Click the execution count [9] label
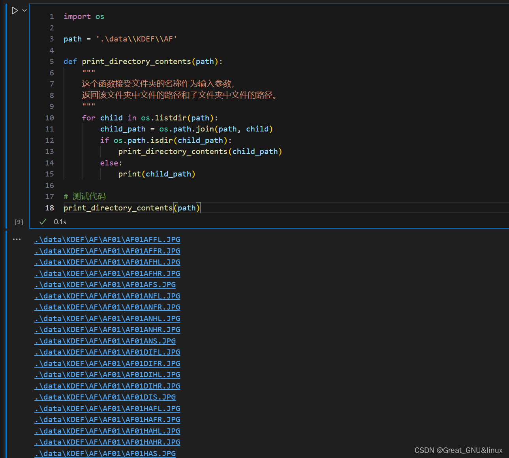Image resolution: width=509 pixels, height=458 pixels. click(19, 222)
